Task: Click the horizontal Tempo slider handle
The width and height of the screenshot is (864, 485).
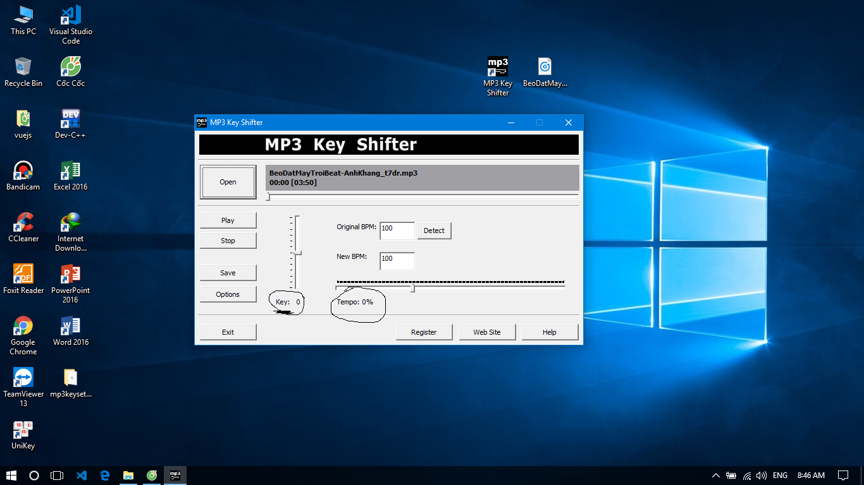Action: (x=413, y=288)
